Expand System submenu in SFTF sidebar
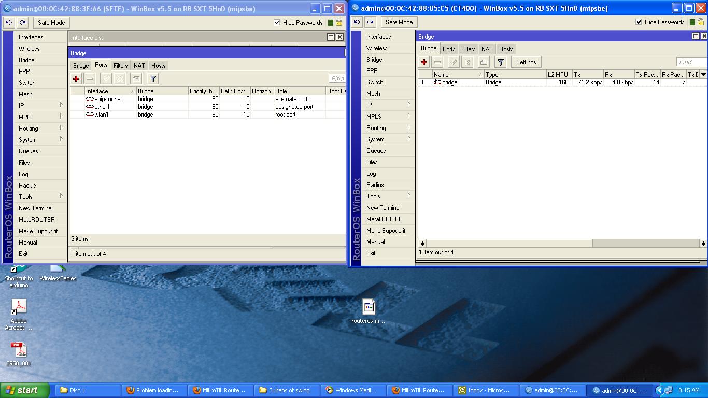This screenshot has height=398, width=708. click(x=61, y=139)
